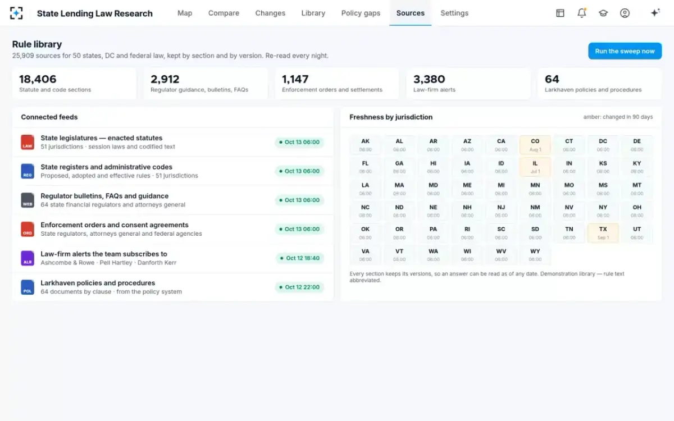Select the CO jurisdiction tile
Screen dimensions: 674x421
pos(535,145)
